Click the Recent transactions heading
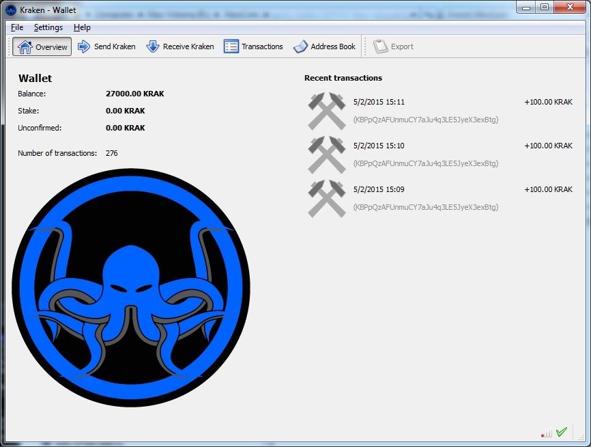Screen dimensions: 591x447 click(x=343, y=78)
